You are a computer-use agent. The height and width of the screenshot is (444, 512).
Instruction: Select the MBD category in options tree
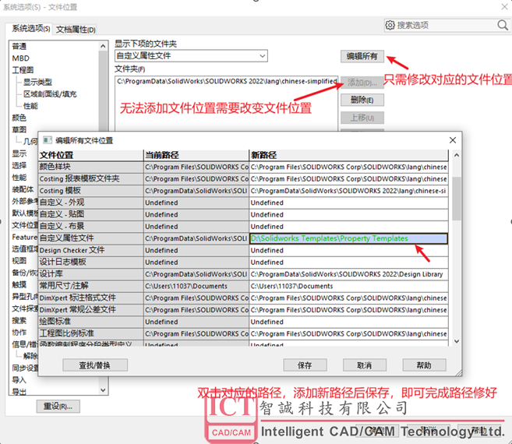[20, 58]
